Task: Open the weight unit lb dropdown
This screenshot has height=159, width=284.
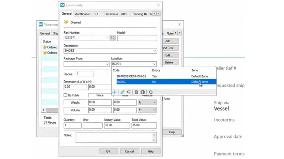Action: 154,102
